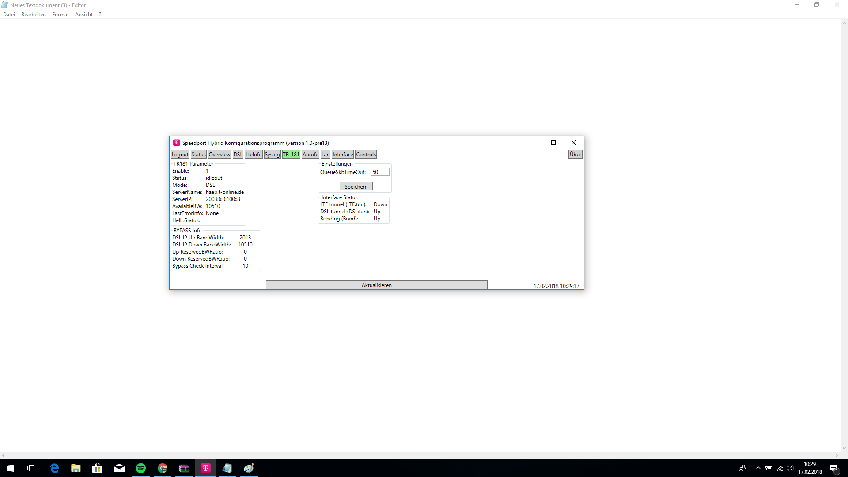
Task: Launch Microsoft Store from the taskbar
Action: [98, 468]
